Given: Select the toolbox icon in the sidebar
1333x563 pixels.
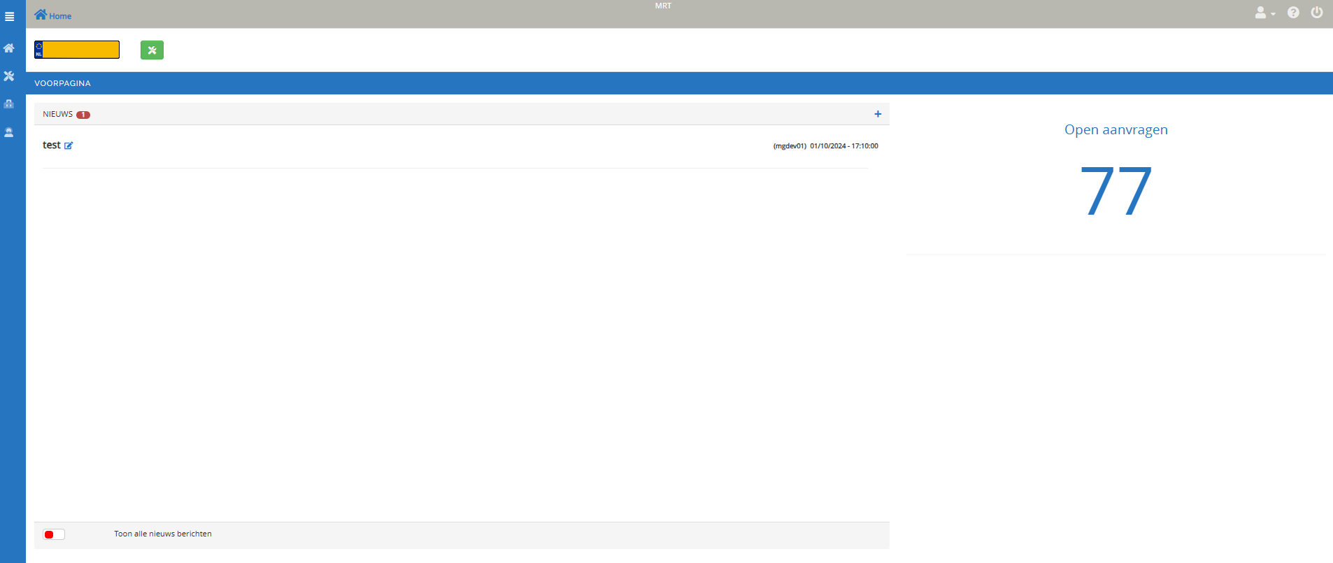Looking at the screenshot, I should (9, 104).
